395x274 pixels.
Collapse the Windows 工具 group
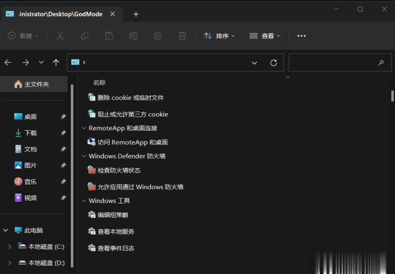tap(84, 201)
